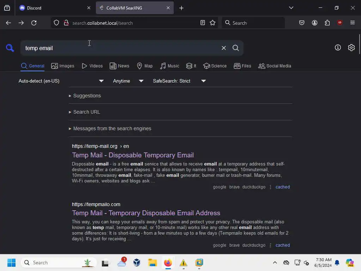Submit search with the magnifier button
Viewport: 361px width, 271px height.
(x=235, y=48)
